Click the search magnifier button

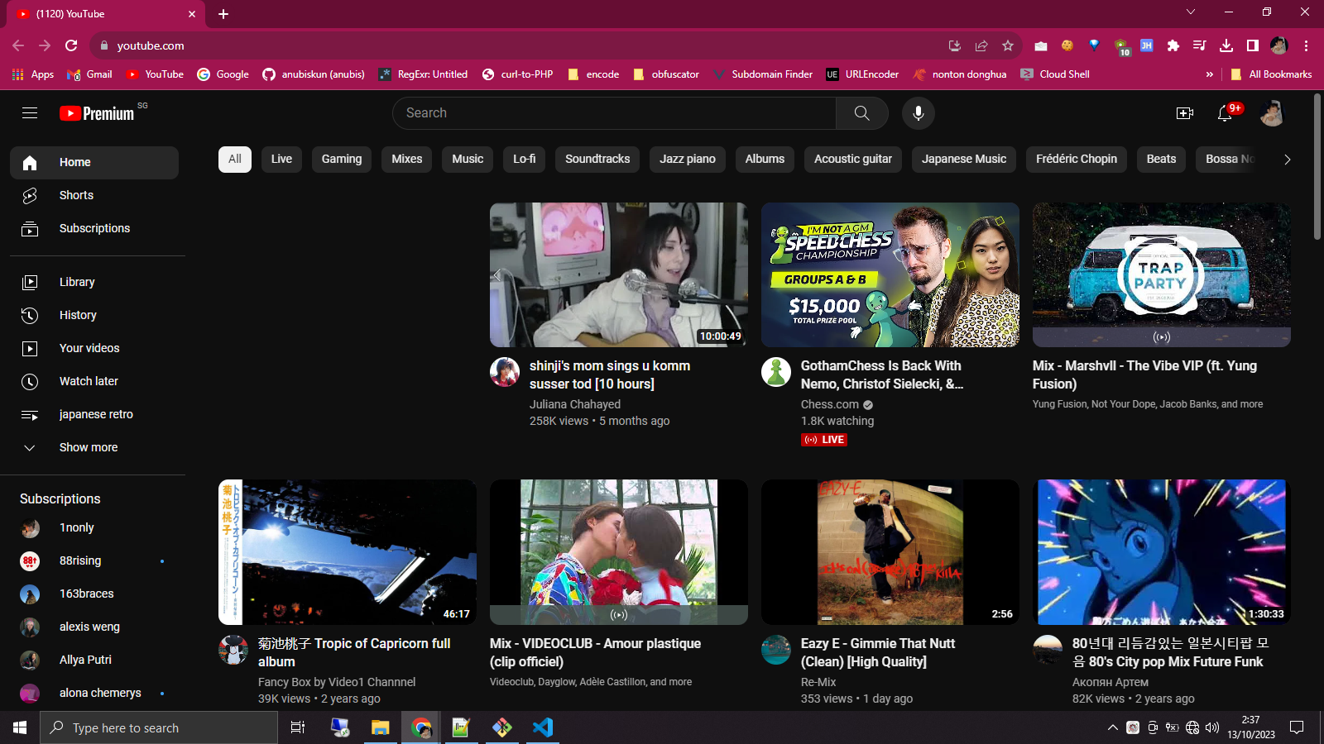tap(861, 113)
